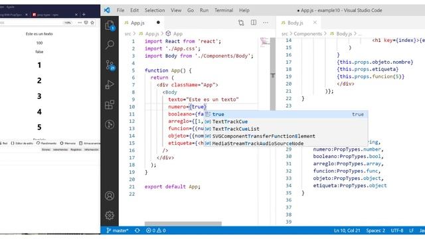425x239 pixels.
Task: Open the Go menu
Action: click(191, 11)
